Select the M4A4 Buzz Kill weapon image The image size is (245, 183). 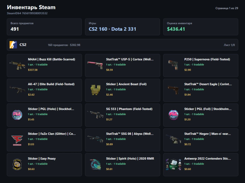coord(17,65)
